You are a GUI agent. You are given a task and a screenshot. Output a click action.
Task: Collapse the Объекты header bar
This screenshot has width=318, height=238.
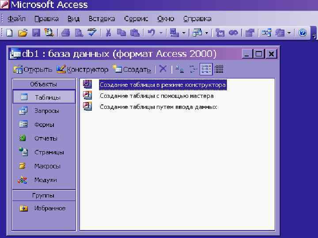pos(44,84)
